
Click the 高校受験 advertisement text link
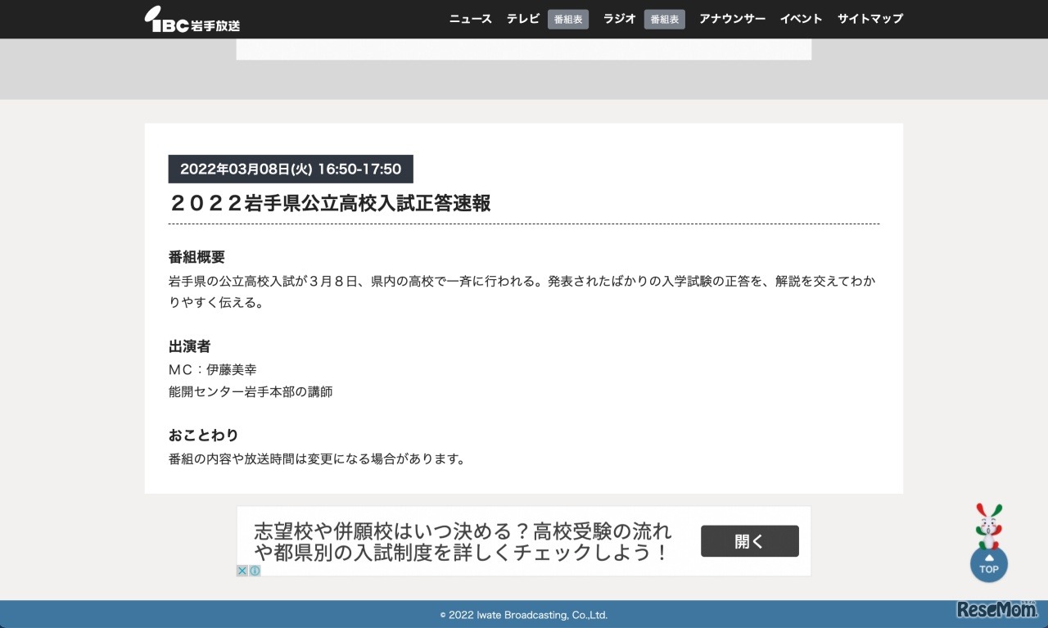point(462,540)
